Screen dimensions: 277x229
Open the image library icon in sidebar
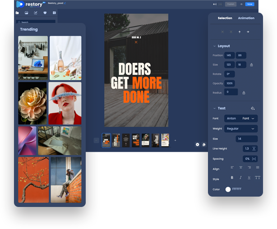coord(26,13)
